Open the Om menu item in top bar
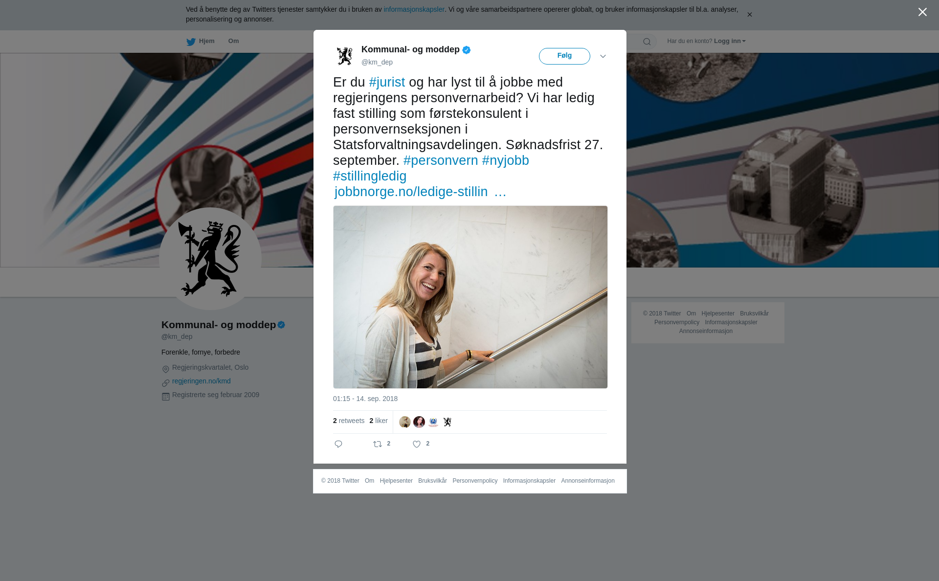 (x=233, y=41)
